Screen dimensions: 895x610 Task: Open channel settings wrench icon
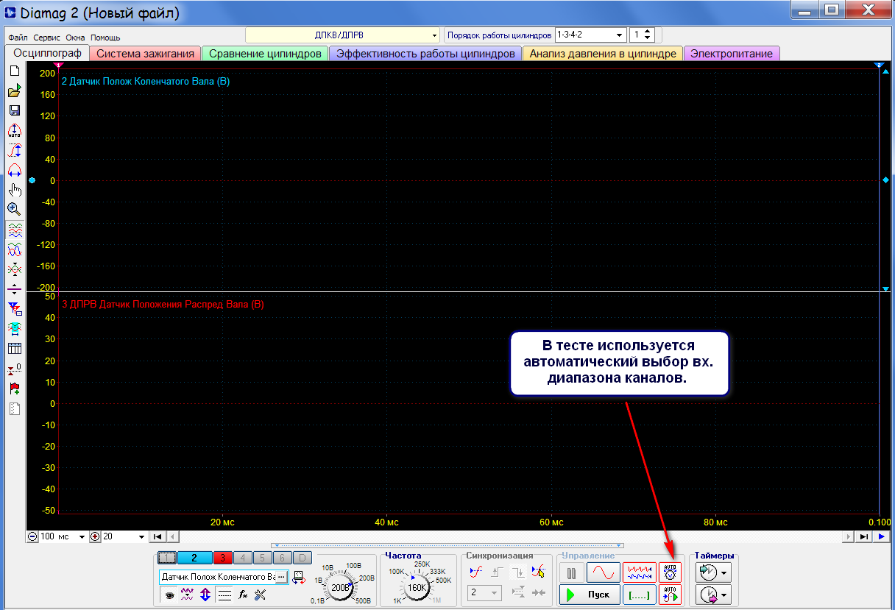[260, 595]
